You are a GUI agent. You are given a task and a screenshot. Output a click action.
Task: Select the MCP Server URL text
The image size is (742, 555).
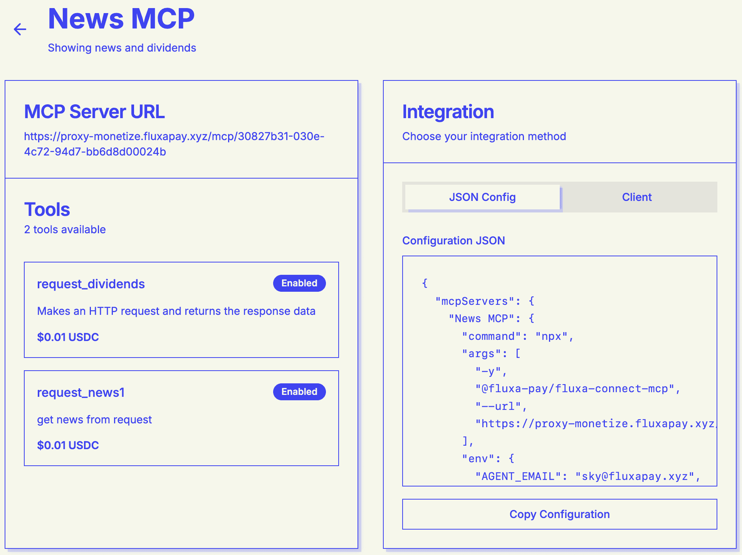(x=174, y=144)
